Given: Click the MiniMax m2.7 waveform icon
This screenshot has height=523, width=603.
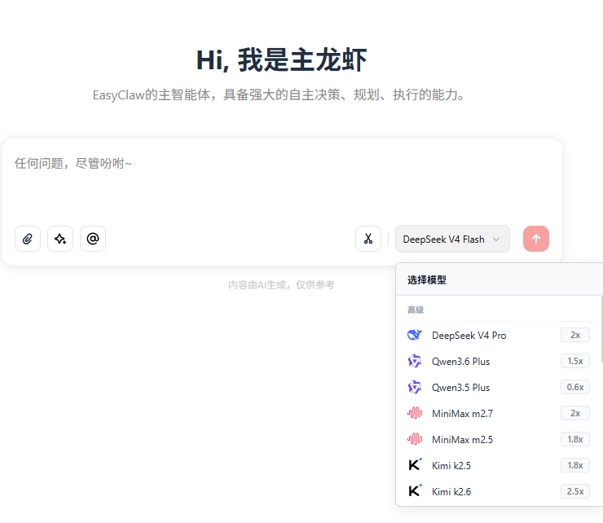Looking at the screenshot, I should tap(415, 413).
